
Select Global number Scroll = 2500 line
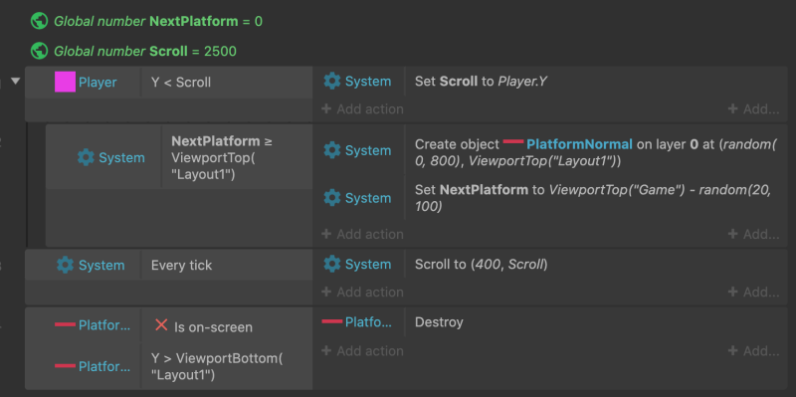[x=133, y=52]
